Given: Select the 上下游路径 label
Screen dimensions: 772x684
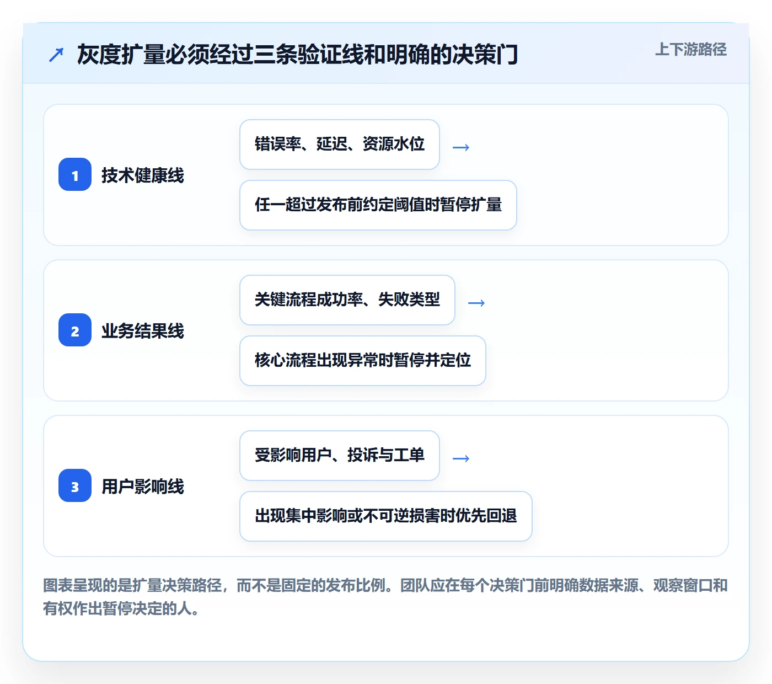Looking at the screenshot, I should tap(691, 50).
